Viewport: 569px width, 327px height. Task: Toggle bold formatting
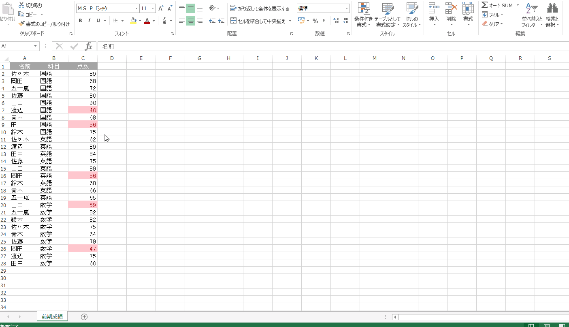(x=80, y=21)
